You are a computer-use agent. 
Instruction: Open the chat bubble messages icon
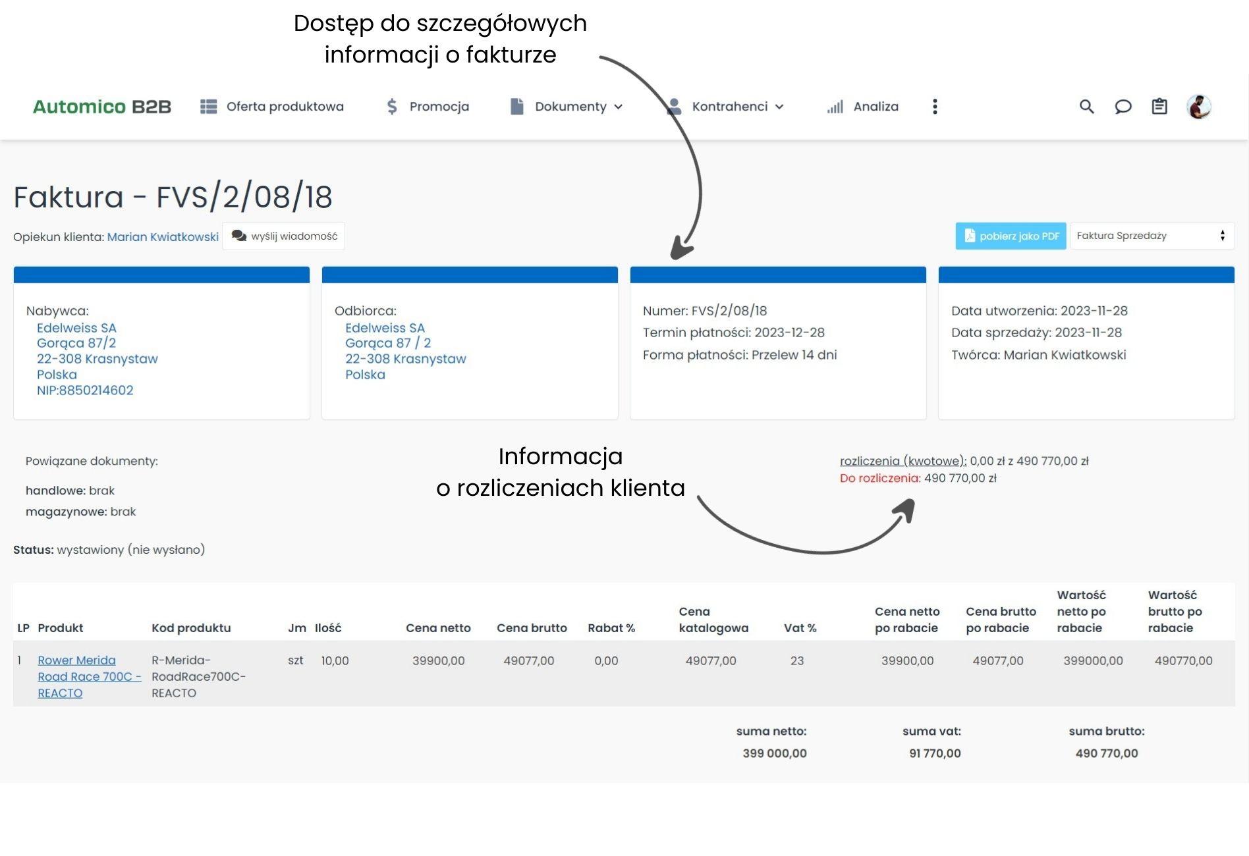pyautogui.click(x=1123, y=107)
